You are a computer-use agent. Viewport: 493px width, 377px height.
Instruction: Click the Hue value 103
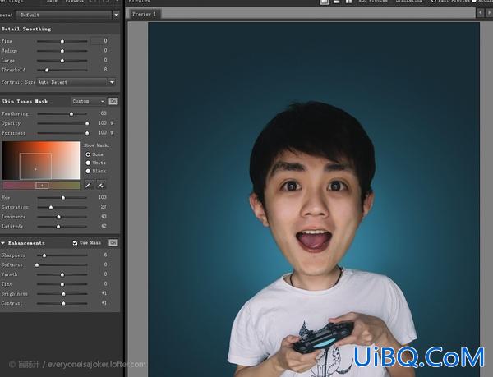pos(103,197)
